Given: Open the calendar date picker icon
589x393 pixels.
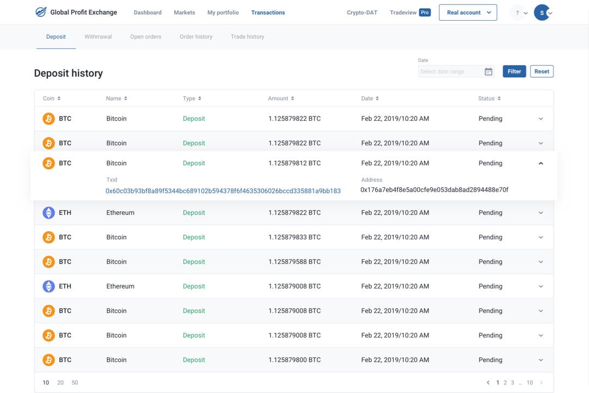Looking at the screenshot, I should (x=488, y=71).
